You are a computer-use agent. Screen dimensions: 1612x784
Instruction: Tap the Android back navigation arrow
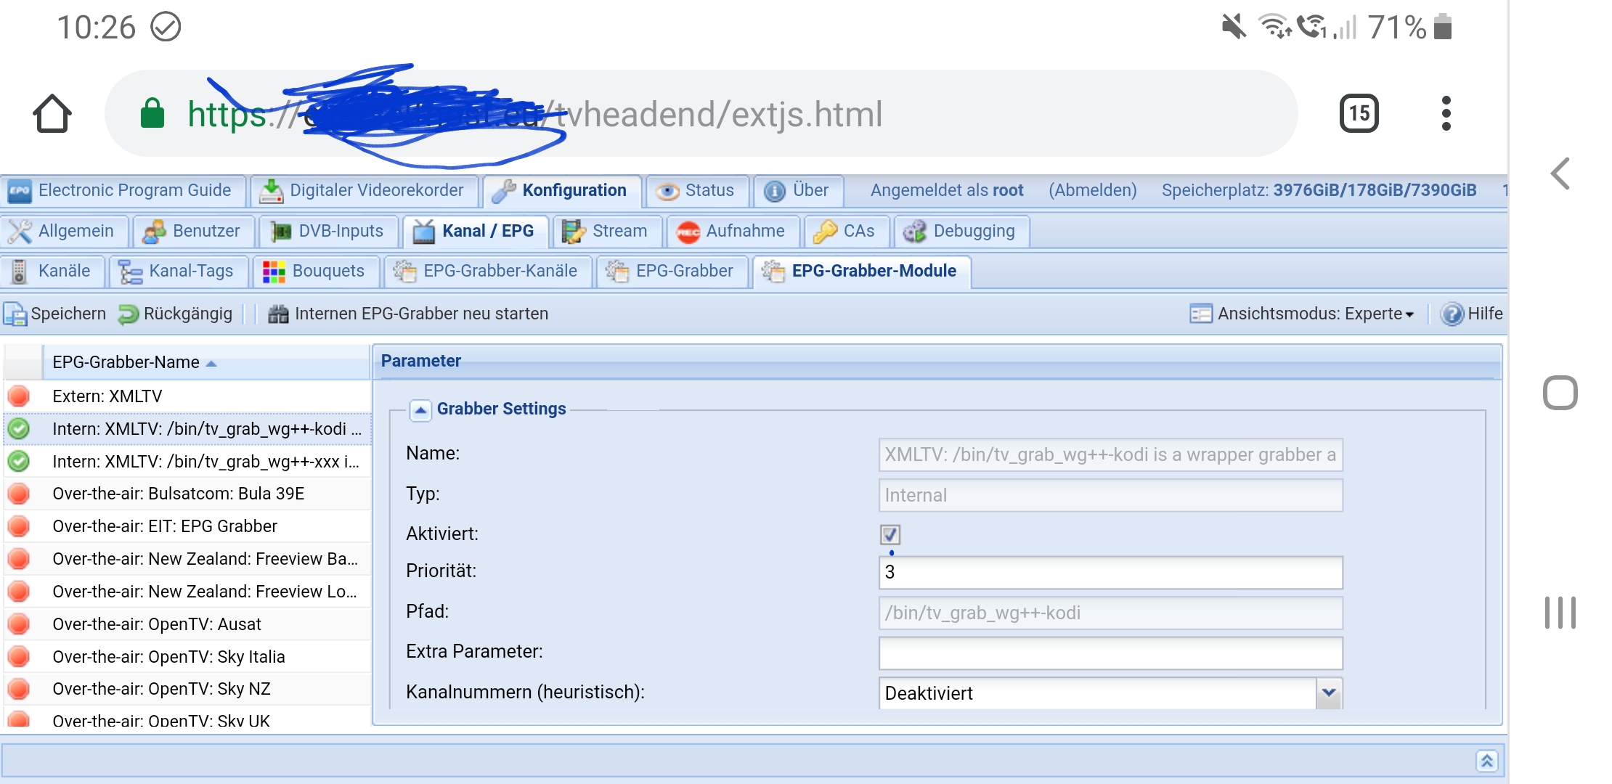pyautogui.click(x=1560, y=173)
